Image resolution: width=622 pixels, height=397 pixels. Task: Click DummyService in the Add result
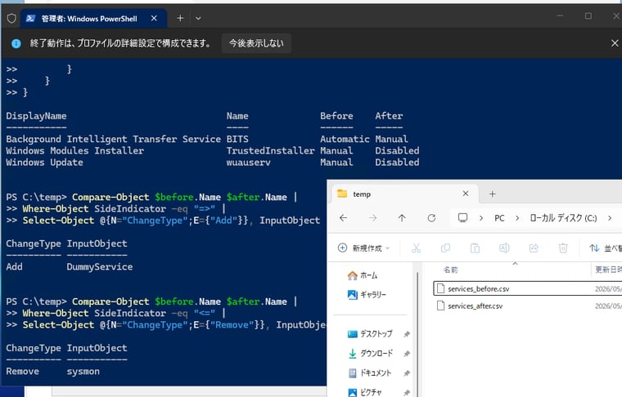tap(100, 267)
